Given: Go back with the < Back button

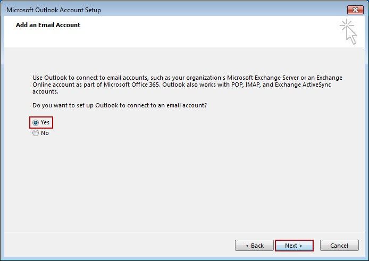Looking at the screenshot, I should pyautogui.click(x=254, y=246).
